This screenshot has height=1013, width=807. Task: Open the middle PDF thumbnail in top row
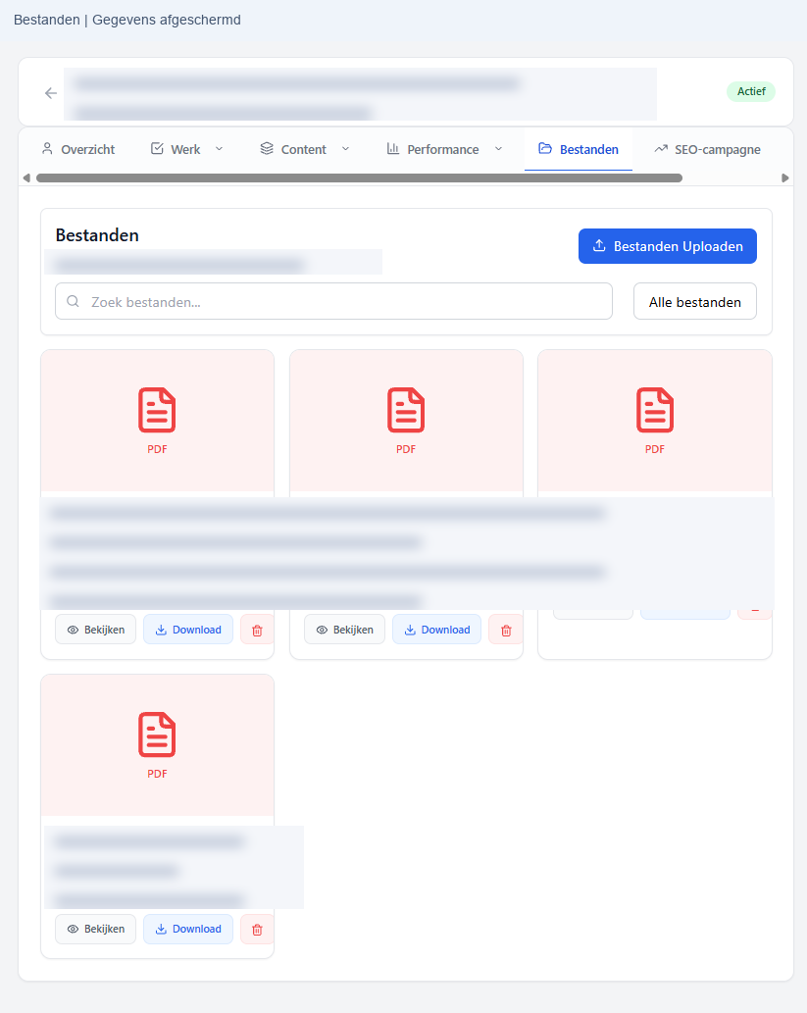click(406, 421)
